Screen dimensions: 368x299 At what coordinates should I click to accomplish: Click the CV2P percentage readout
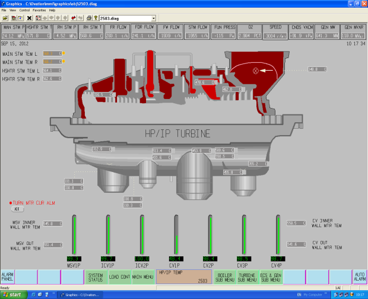pyautogui.click(x=210, y=259)
